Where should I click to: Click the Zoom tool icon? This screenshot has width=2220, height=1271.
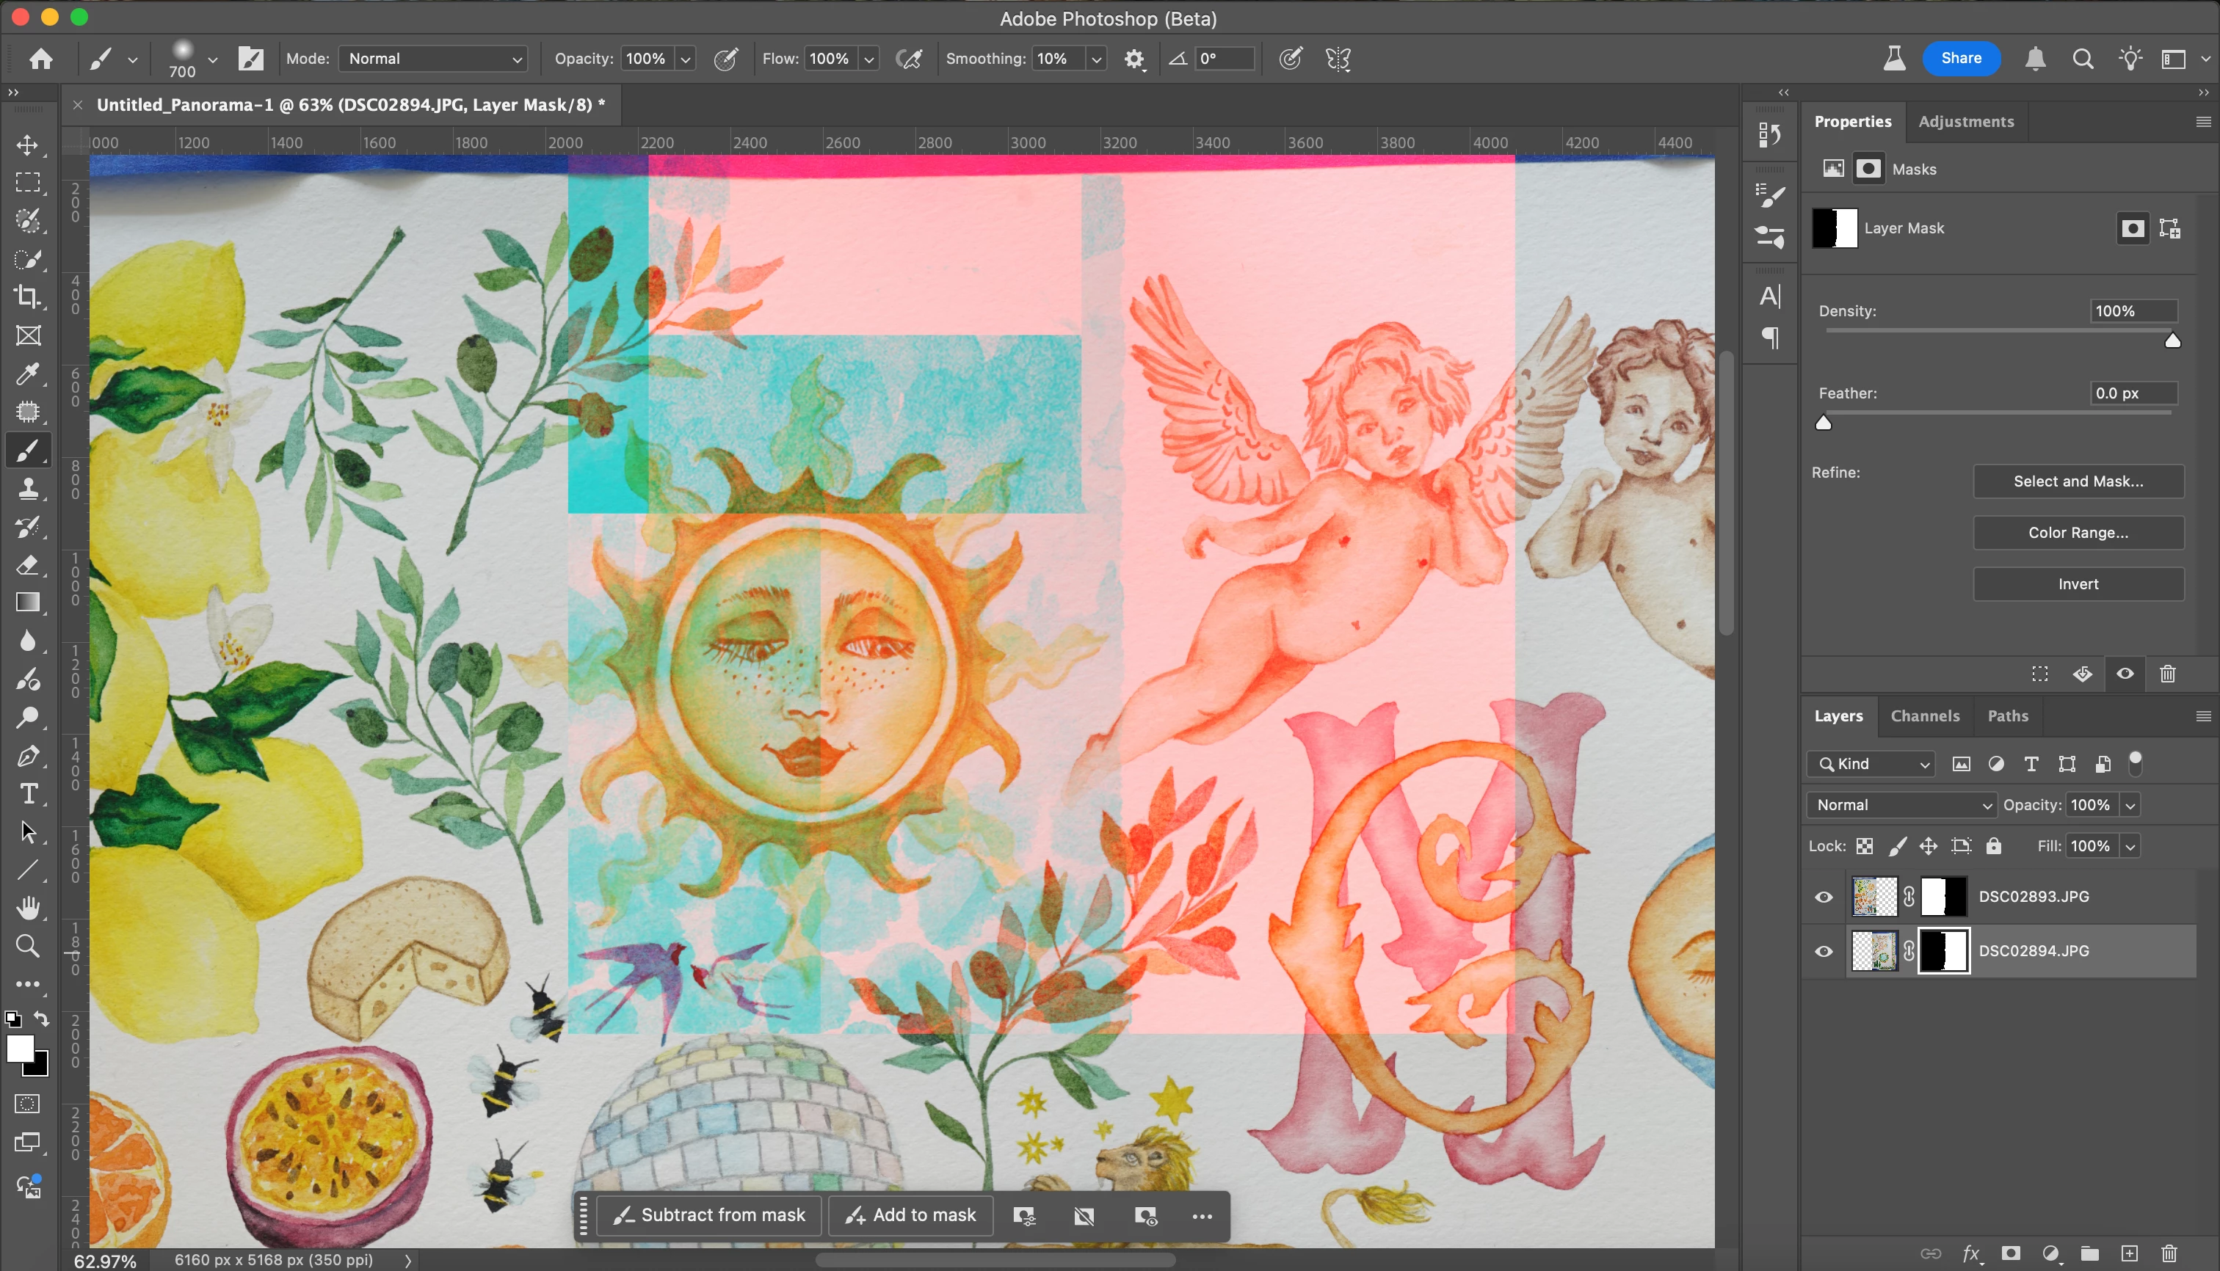point(28,946)
